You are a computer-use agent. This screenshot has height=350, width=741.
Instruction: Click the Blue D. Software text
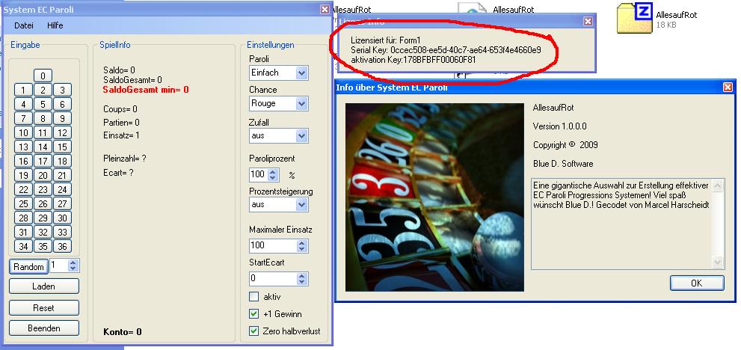(x=563, y=164)
